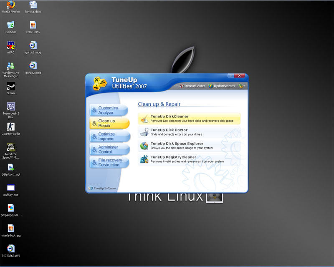Screen dimensions: 334x267
Task: Click the RescueCenter lifebuoy icon
Action: click(182, 86)
